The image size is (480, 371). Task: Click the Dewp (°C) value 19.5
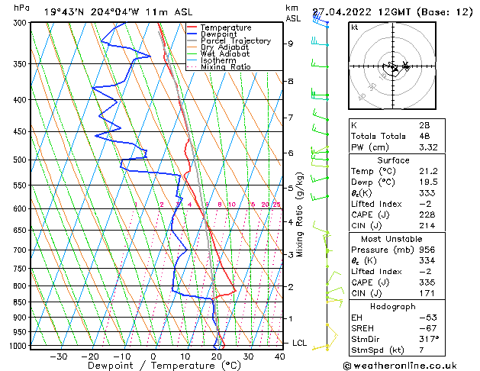[x=428, y=182]
